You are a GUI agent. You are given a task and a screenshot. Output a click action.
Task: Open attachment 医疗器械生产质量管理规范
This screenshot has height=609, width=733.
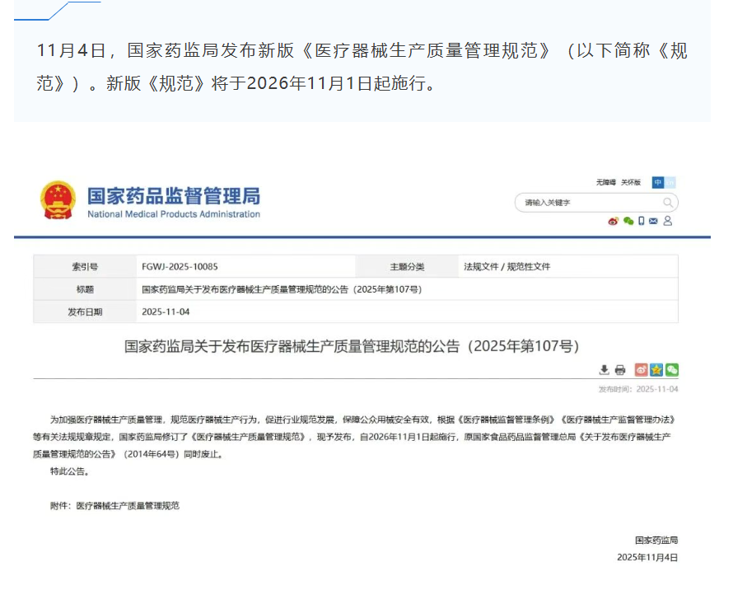[128, 505]
